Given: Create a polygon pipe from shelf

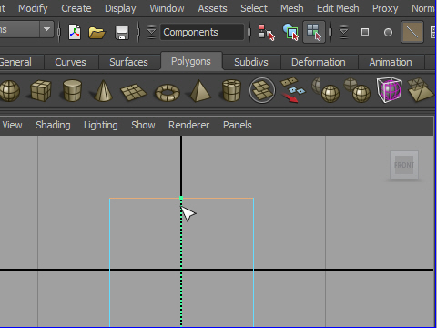Looking at the screenshot, I should pos(231,90).
